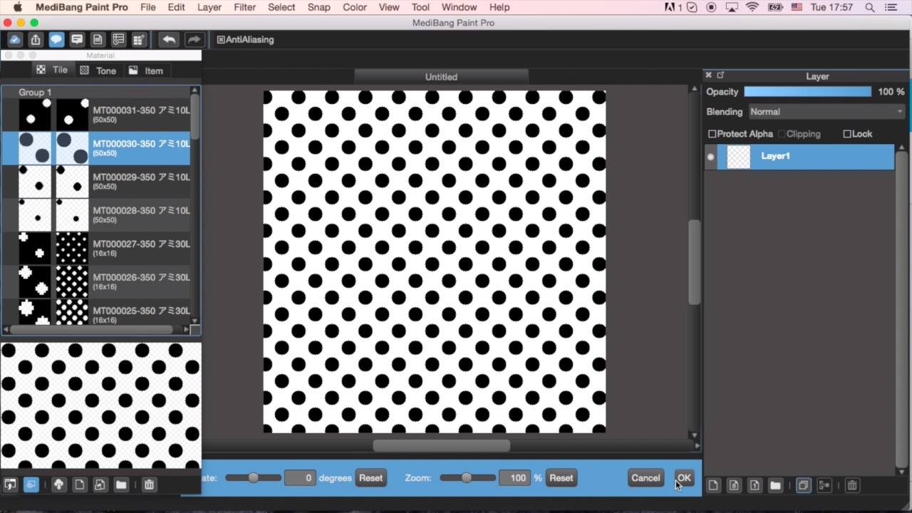Click the blue speech bubble toolbar icon
Screen dimensions: 912x513
click(x=56, y=40)
